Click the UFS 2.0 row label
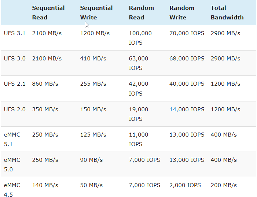The image size is (257, 197). point(15,109)
